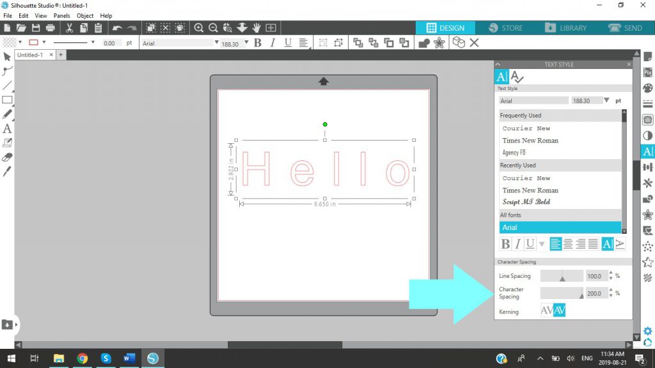Select the Rectangle drawing tool
The image size is (655, 368).
coord(6,100)
